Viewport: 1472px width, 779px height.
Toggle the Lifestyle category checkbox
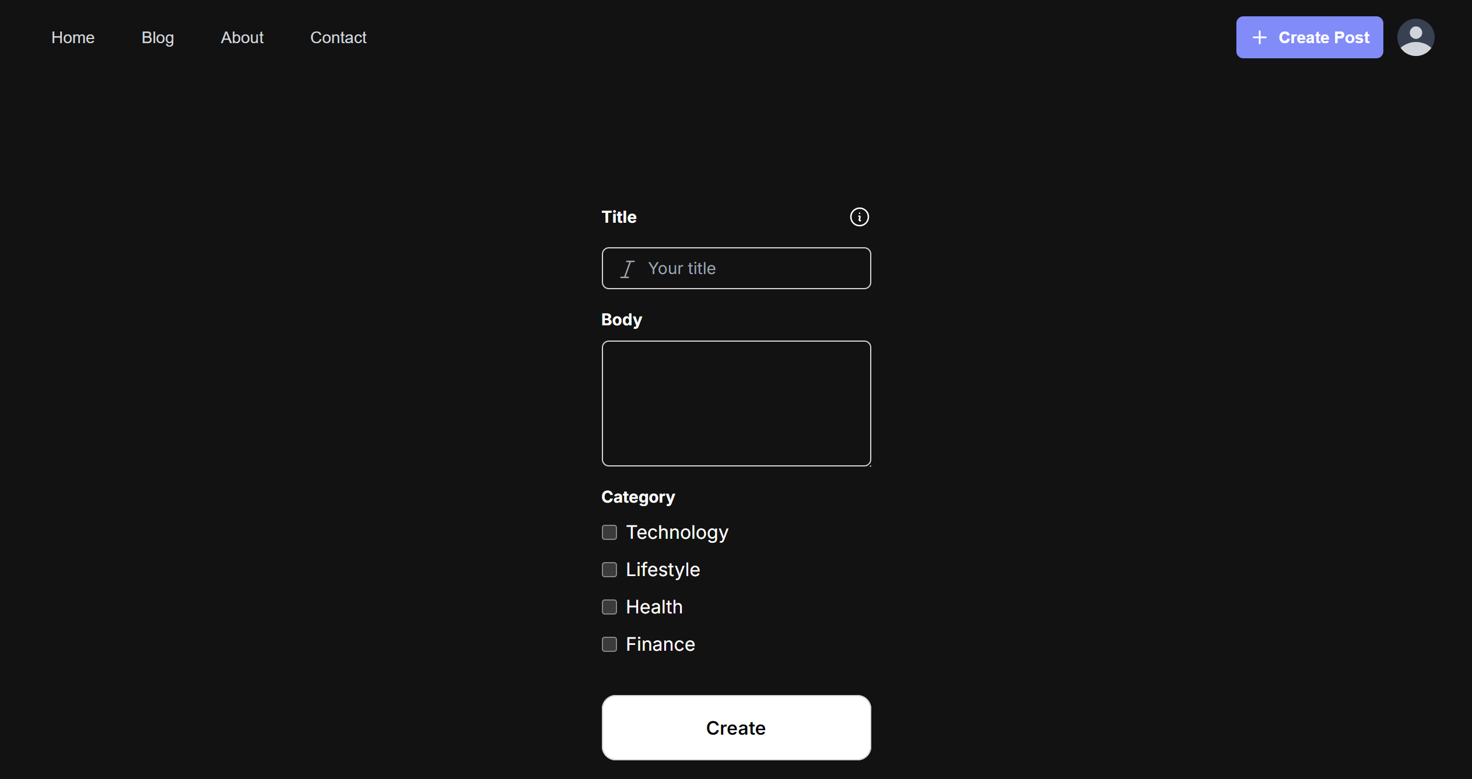[x=609, y=570]
